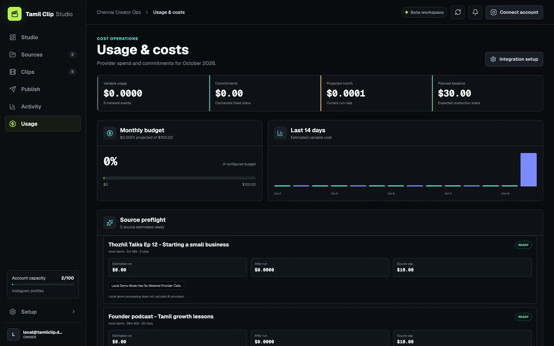
Task: Select the Usage sidebar item
Action: coord(43,124)
